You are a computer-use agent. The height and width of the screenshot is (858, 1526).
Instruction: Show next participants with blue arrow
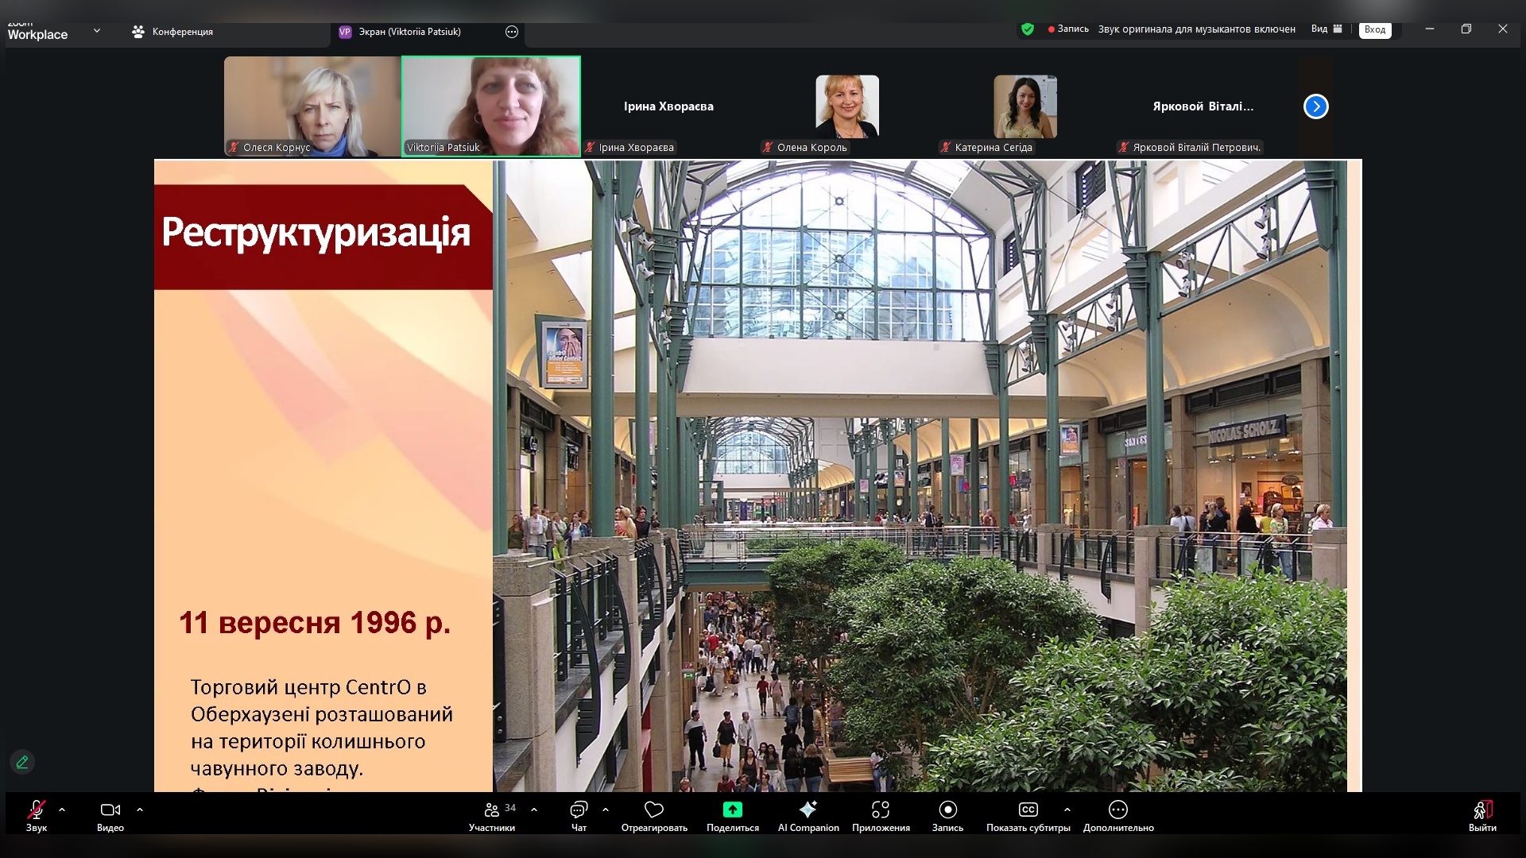point(1315,106)
